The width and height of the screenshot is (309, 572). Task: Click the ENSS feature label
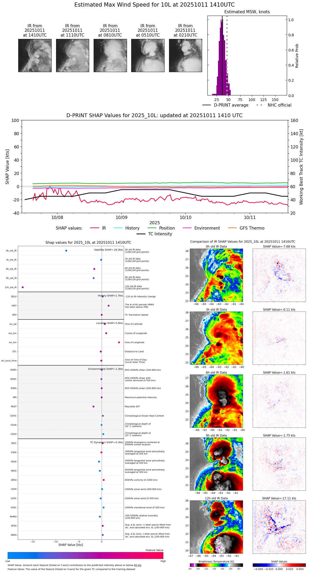(14, 535)
